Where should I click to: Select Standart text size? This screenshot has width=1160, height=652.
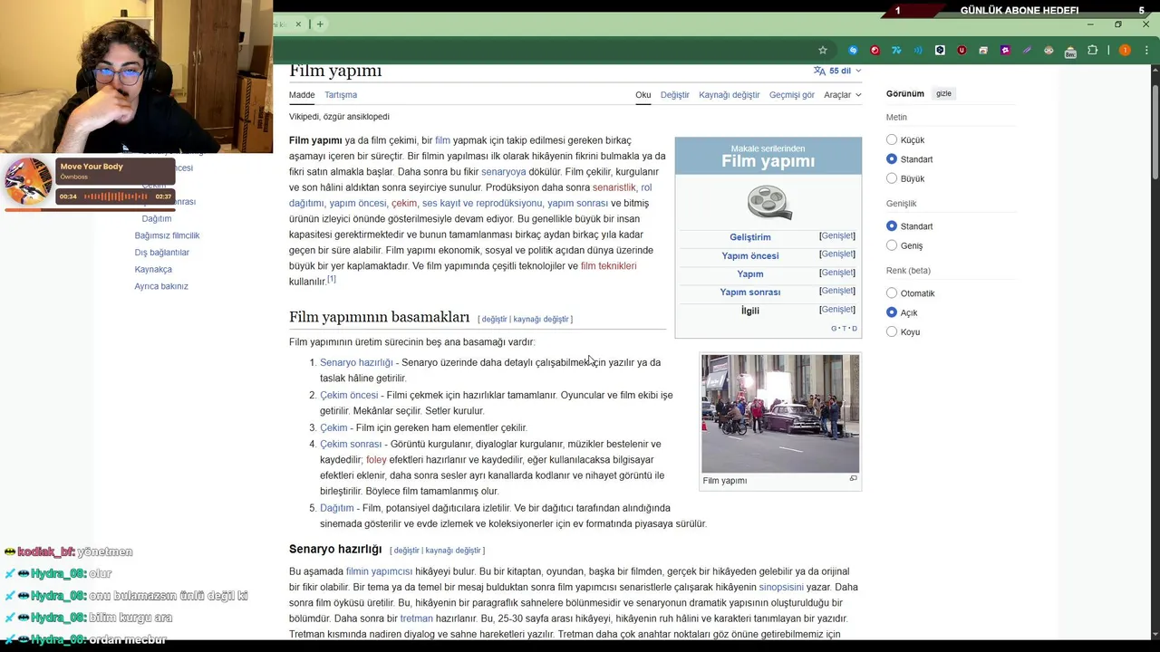point(892,158)
